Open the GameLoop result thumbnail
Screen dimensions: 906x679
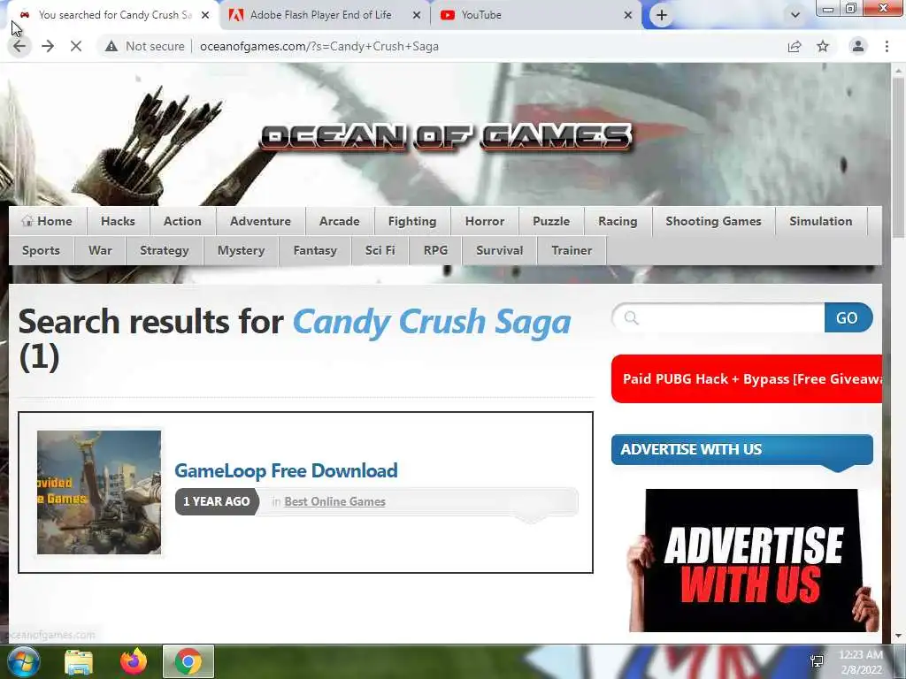pos(99,492)
